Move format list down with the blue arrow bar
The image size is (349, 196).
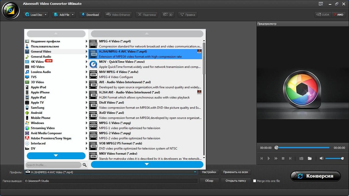(x=147, y=164)
